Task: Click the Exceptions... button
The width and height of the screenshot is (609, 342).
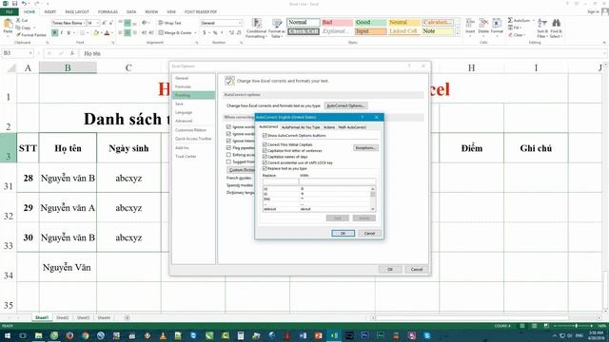Action: (365, 148)
